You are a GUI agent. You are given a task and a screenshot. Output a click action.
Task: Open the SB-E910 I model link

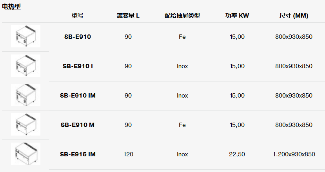(78, 66)
